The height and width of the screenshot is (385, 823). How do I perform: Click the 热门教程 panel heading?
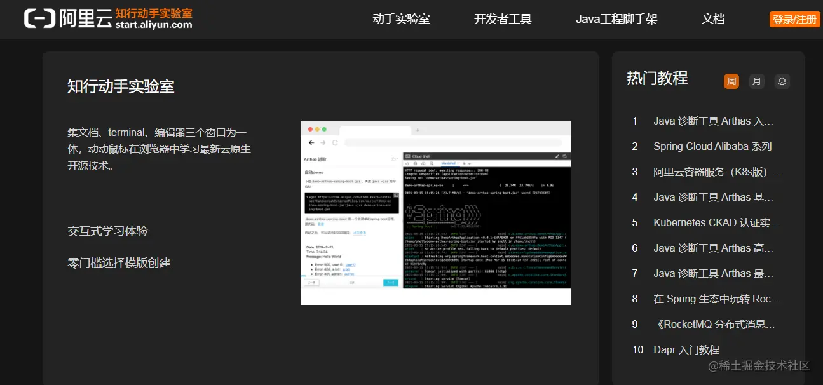tap(657, 79)
